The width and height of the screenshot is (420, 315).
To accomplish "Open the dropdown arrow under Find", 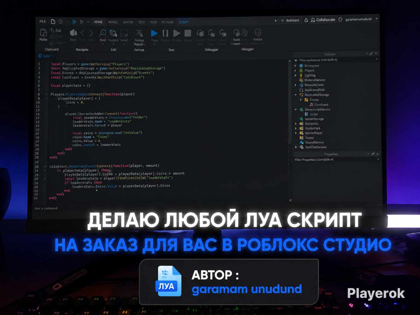I will click(103, 44).
